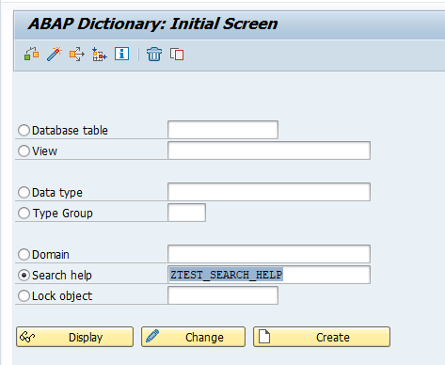
Task: Click the Create button
Action: [x=322, y=337]
